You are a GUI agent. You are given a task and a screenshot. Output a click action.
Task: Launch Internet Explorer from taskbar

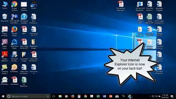click(x=130, y=96)
